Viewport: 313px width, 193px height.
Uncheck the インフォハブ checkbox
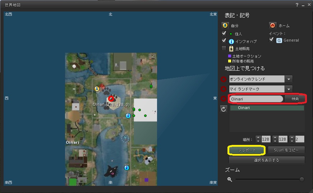(224, 41)
